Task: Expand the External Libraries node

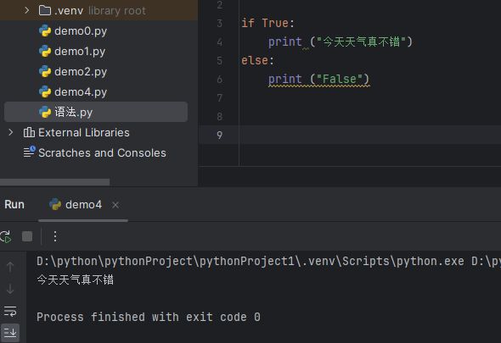Action: (x=10, y=132)
